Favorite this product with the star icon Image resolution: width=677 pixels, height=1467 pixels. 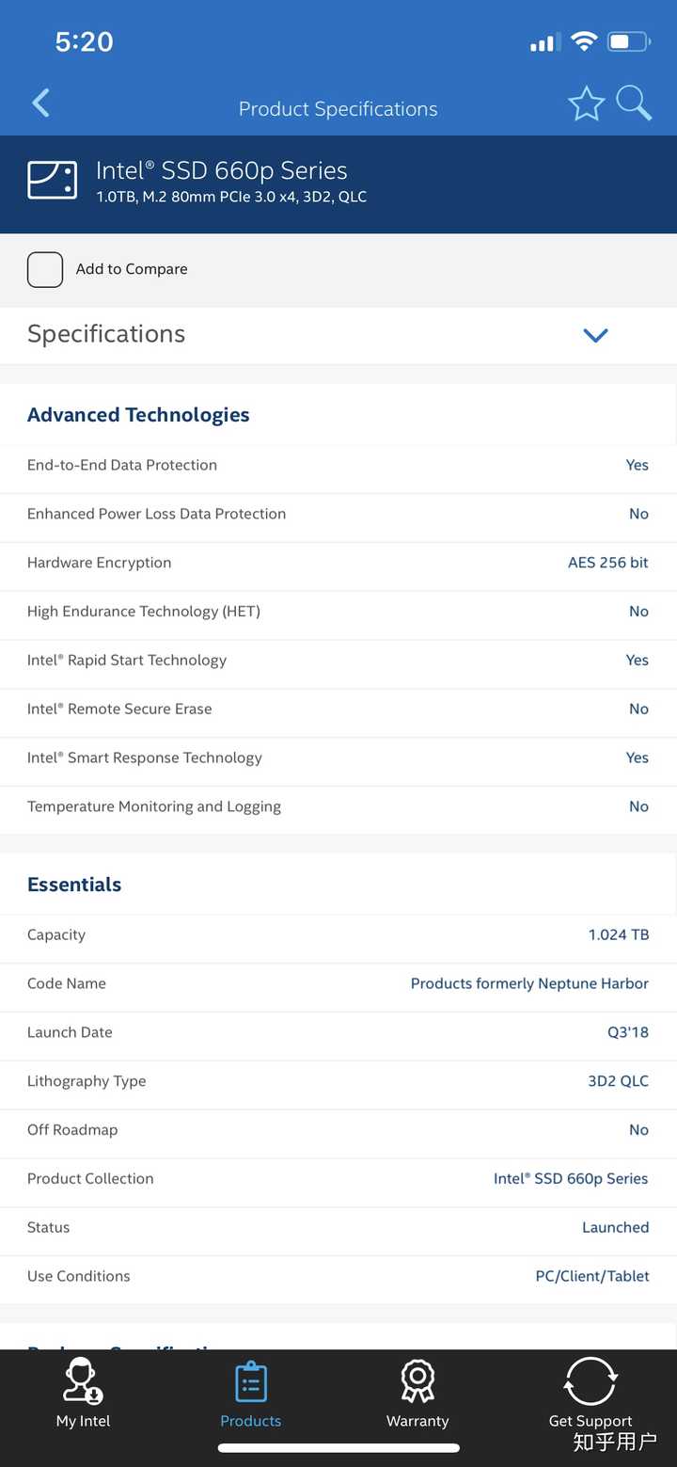pos(586,104)
